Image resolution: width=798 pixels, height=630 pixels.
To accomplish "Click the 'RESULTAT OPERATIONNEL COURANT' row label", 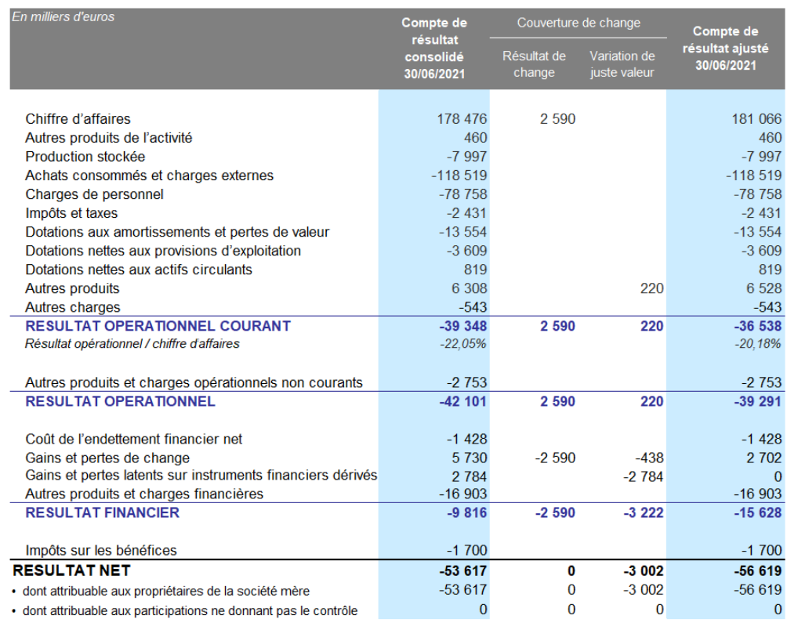I will [158, 326].
